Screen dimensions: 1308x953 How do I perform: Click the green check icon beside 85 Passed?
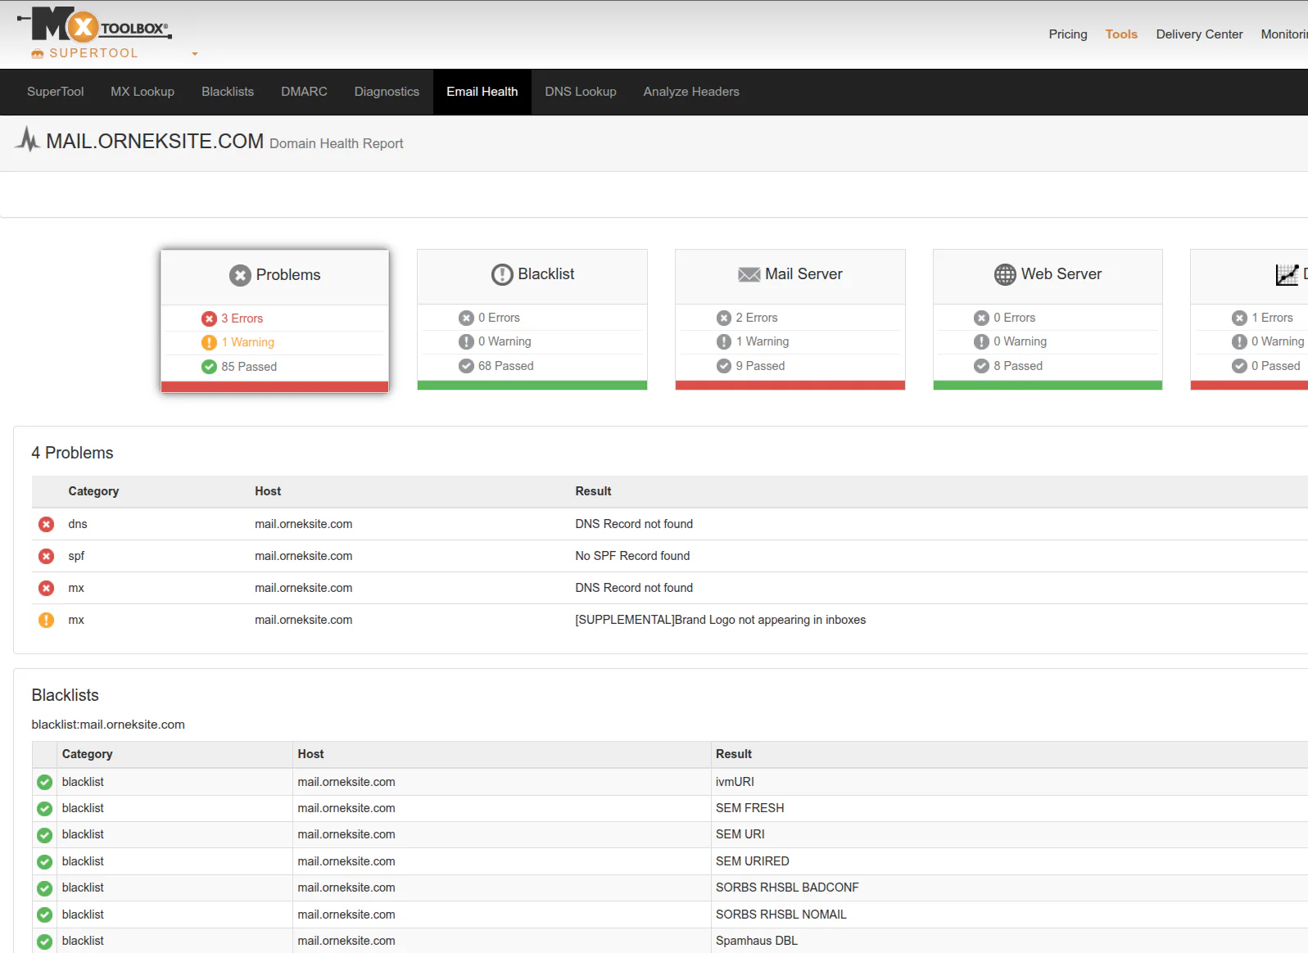[210, 367]
